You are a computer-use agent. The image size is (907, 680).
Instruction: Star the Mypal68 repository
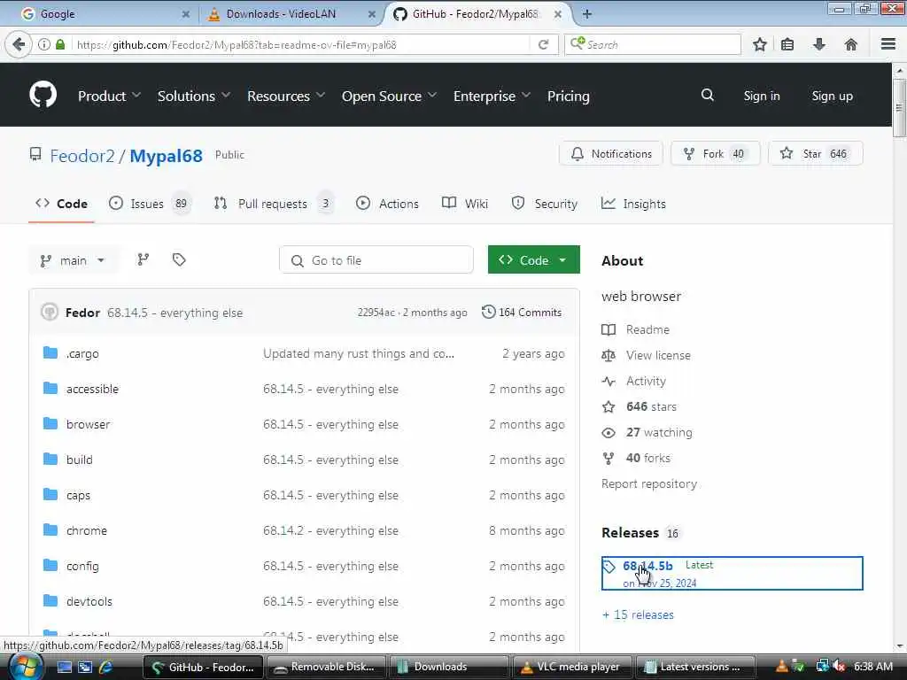click(x=815, y=154)
